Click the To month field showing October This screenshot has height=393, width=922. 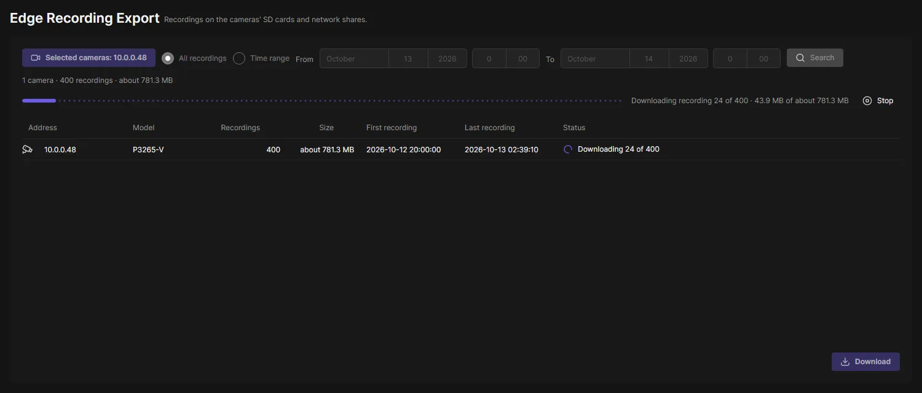595,58
